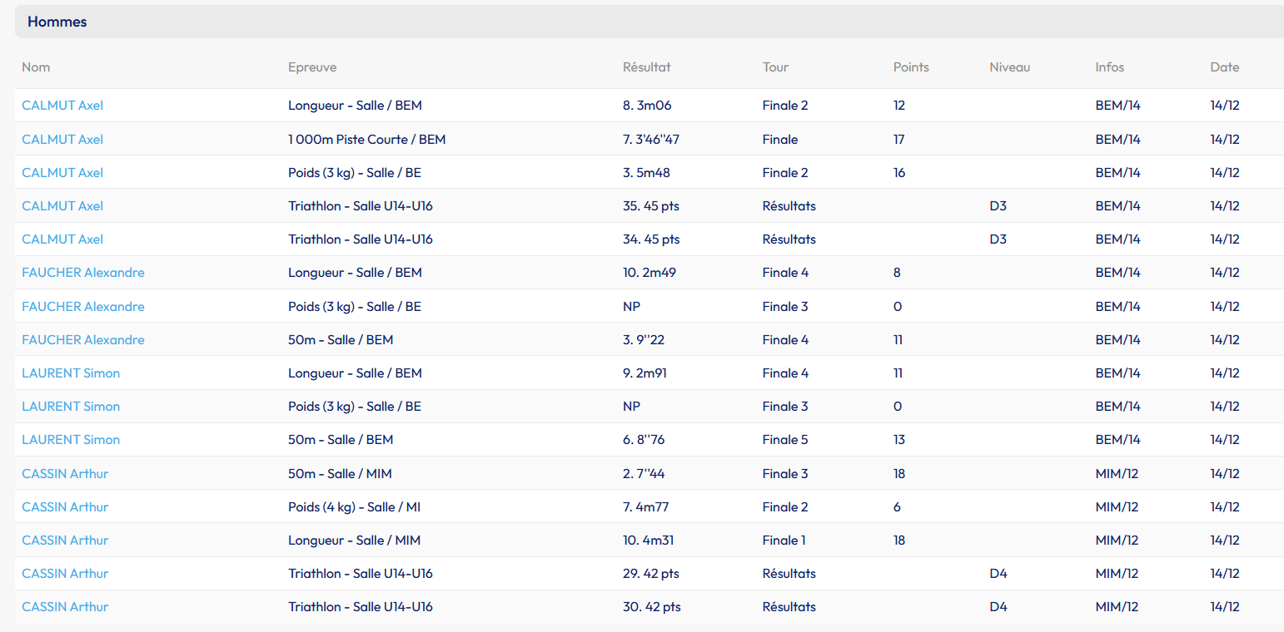The height and width of the screenshot is (632, 1284).
Task: Sort by the Résultat column header
Action: pyautogui.click(x=646, y=67)
